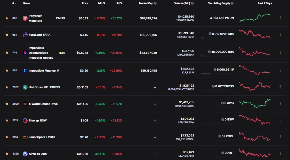290x160 pixels.
Task: Sort the table by Price column
Action: click(x=85, y=3)
